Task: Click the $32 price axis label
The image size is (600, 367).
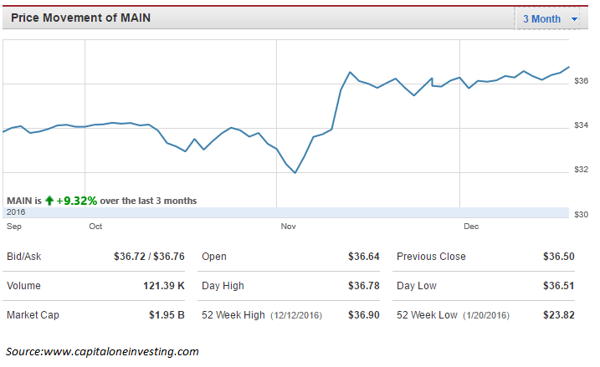Action: pyautogui.click(x=581, y=170)
